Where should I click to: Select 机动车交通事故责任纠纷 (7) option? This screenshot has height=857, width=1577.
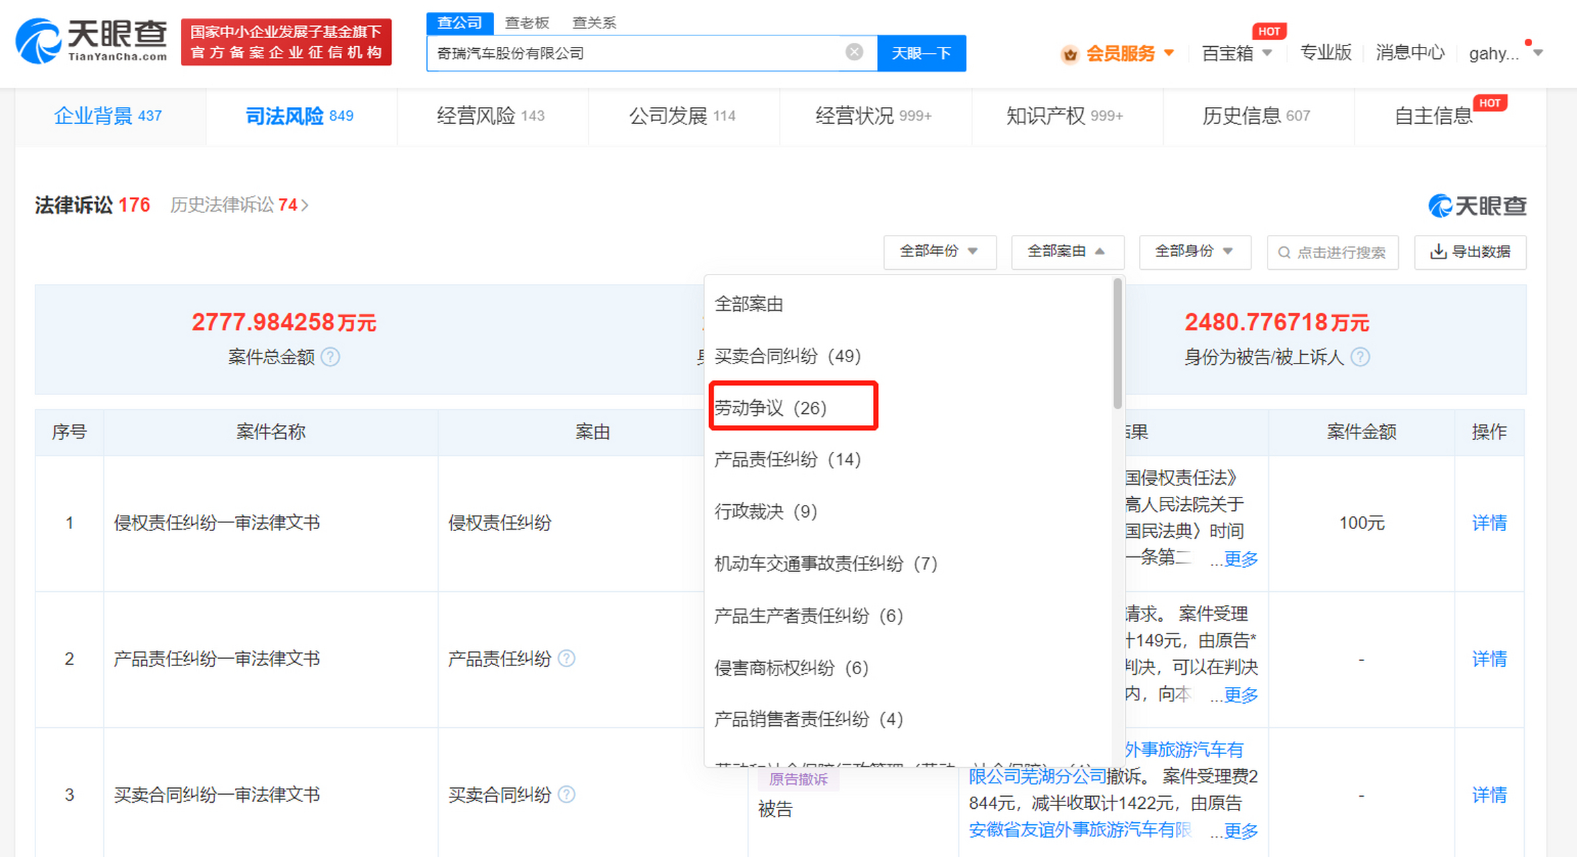point(826,564)
